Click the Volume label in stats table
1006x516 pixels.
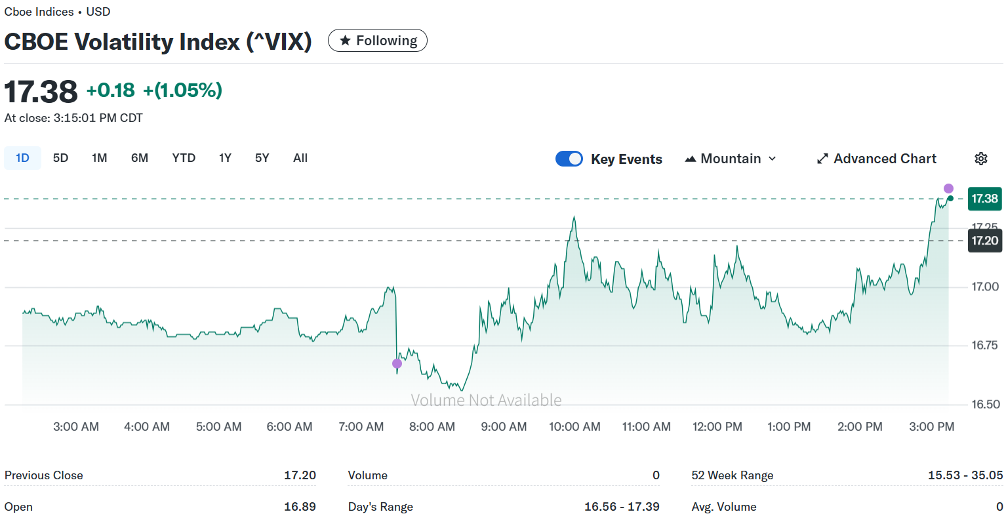(368, 475)
